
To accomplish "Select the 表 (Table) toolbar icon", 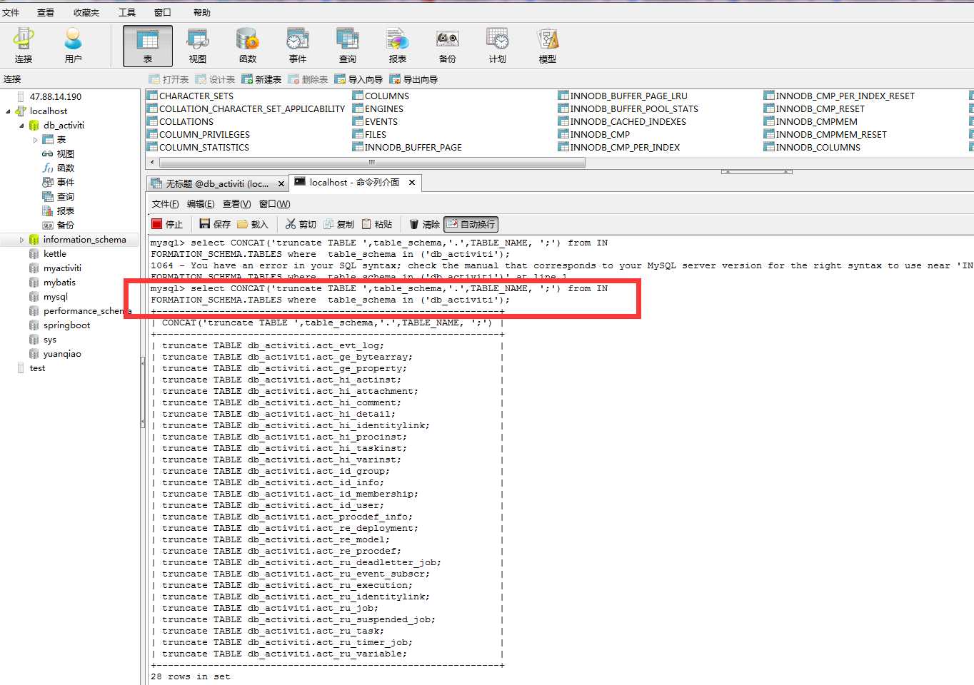I will click(x=148, y=46).
